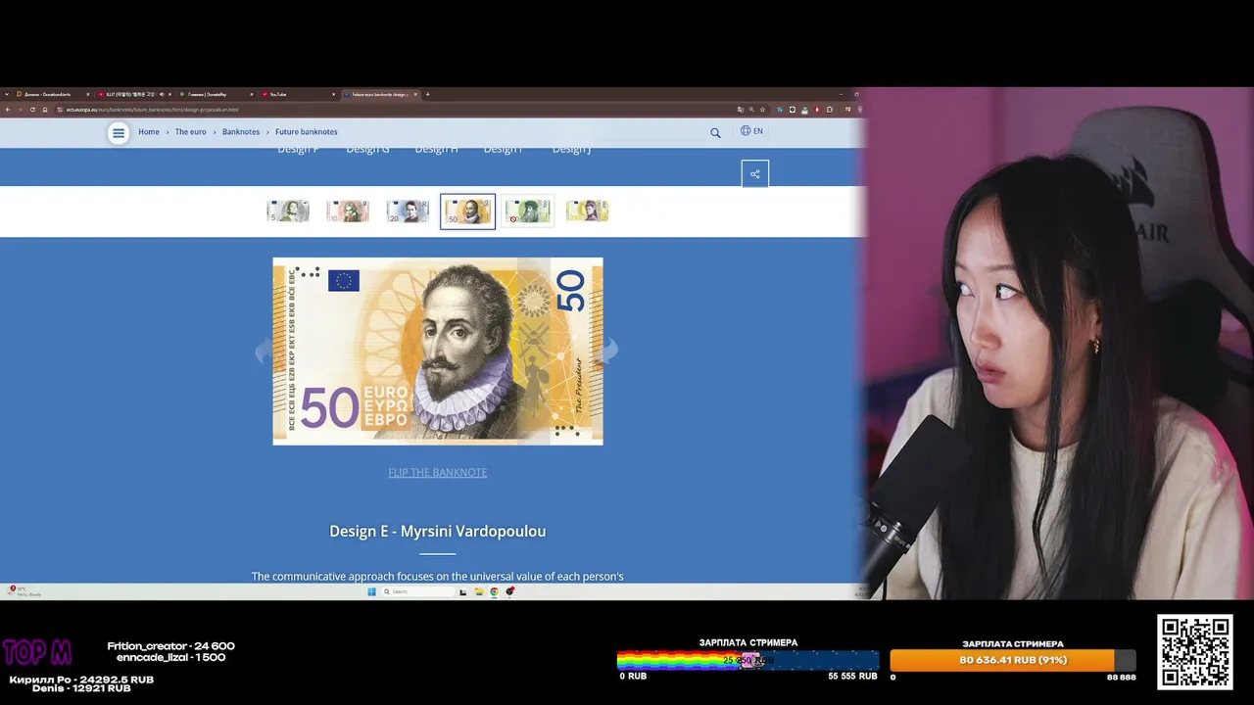View the 200 euro banknote thumbnail
Screen dimensions: 1254x705
coord(587,211)
